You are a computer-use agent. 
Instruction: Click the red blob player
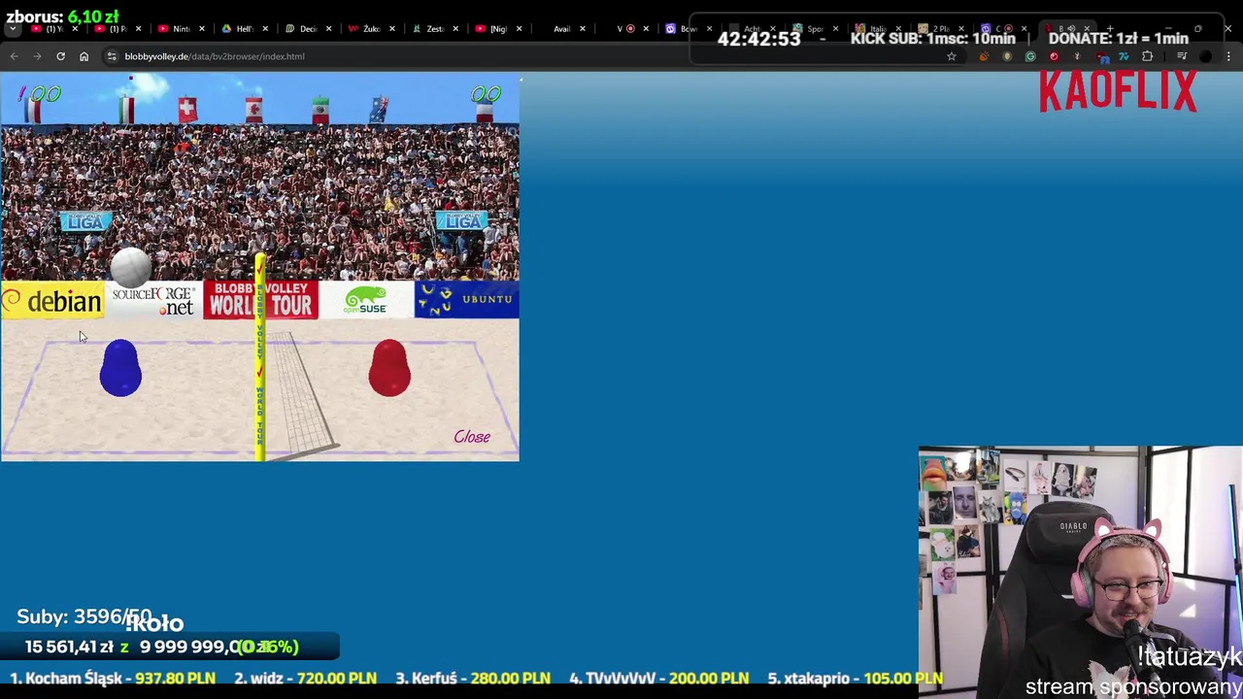click(389, 368)
